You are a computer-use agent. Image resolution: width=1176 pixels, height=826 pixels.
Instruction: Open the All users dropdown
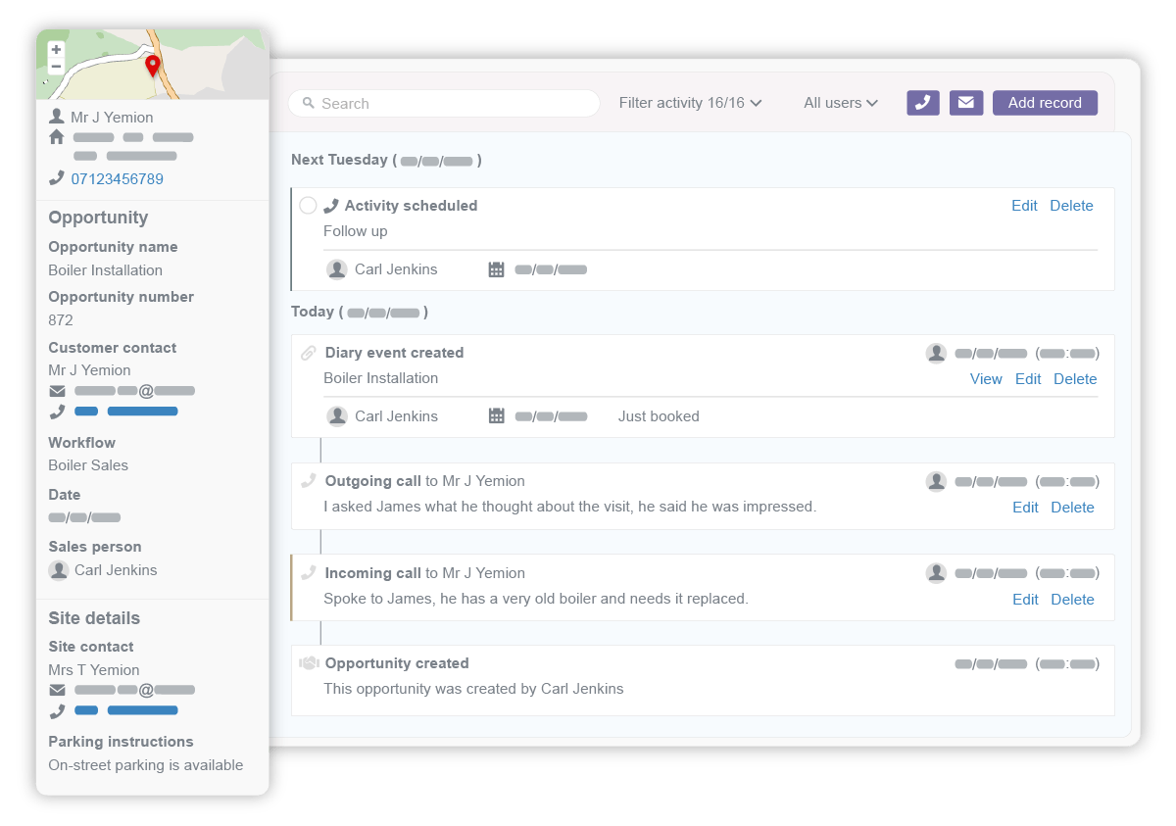(x=840, y=102)
